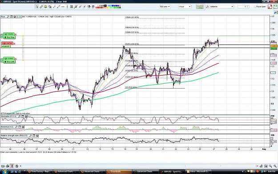Select the red -1@1.54726 position tag

point(7,43)
